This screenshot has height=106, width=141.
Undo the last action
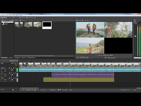pyautogui.click(x=14, y=18)
